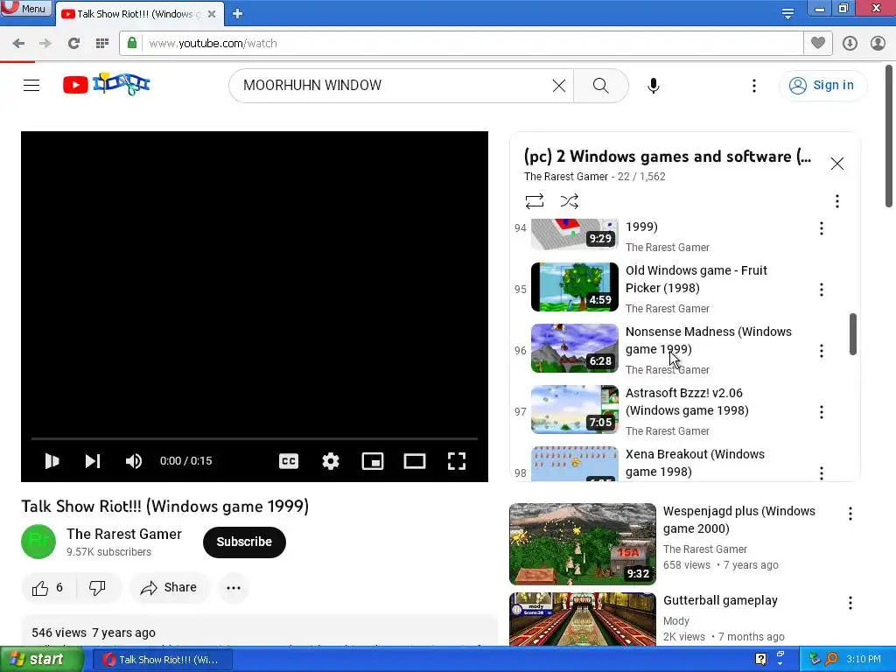Enter fullscreen mode
This screenshot has height=672, width=896.
tap(457, 461)
